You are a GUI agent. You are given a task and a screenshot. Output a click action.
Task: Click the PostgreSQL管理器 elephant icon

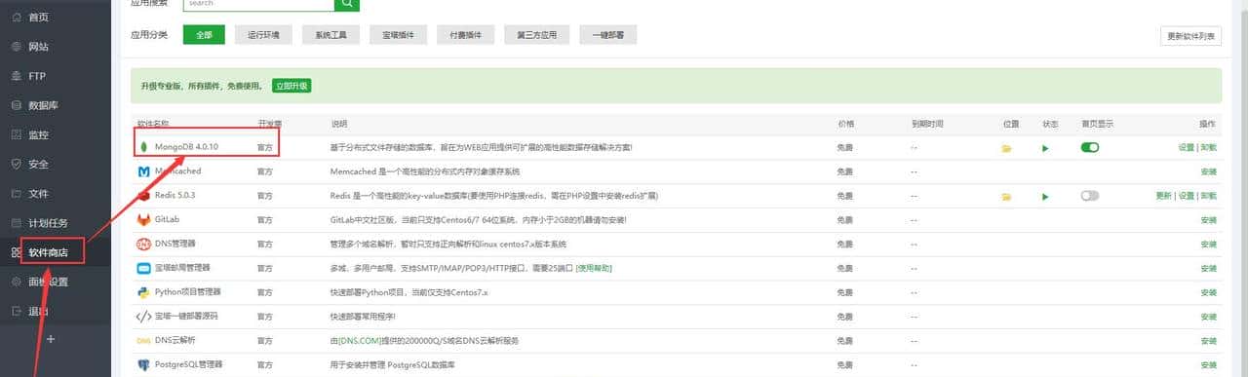click(144, 365)
